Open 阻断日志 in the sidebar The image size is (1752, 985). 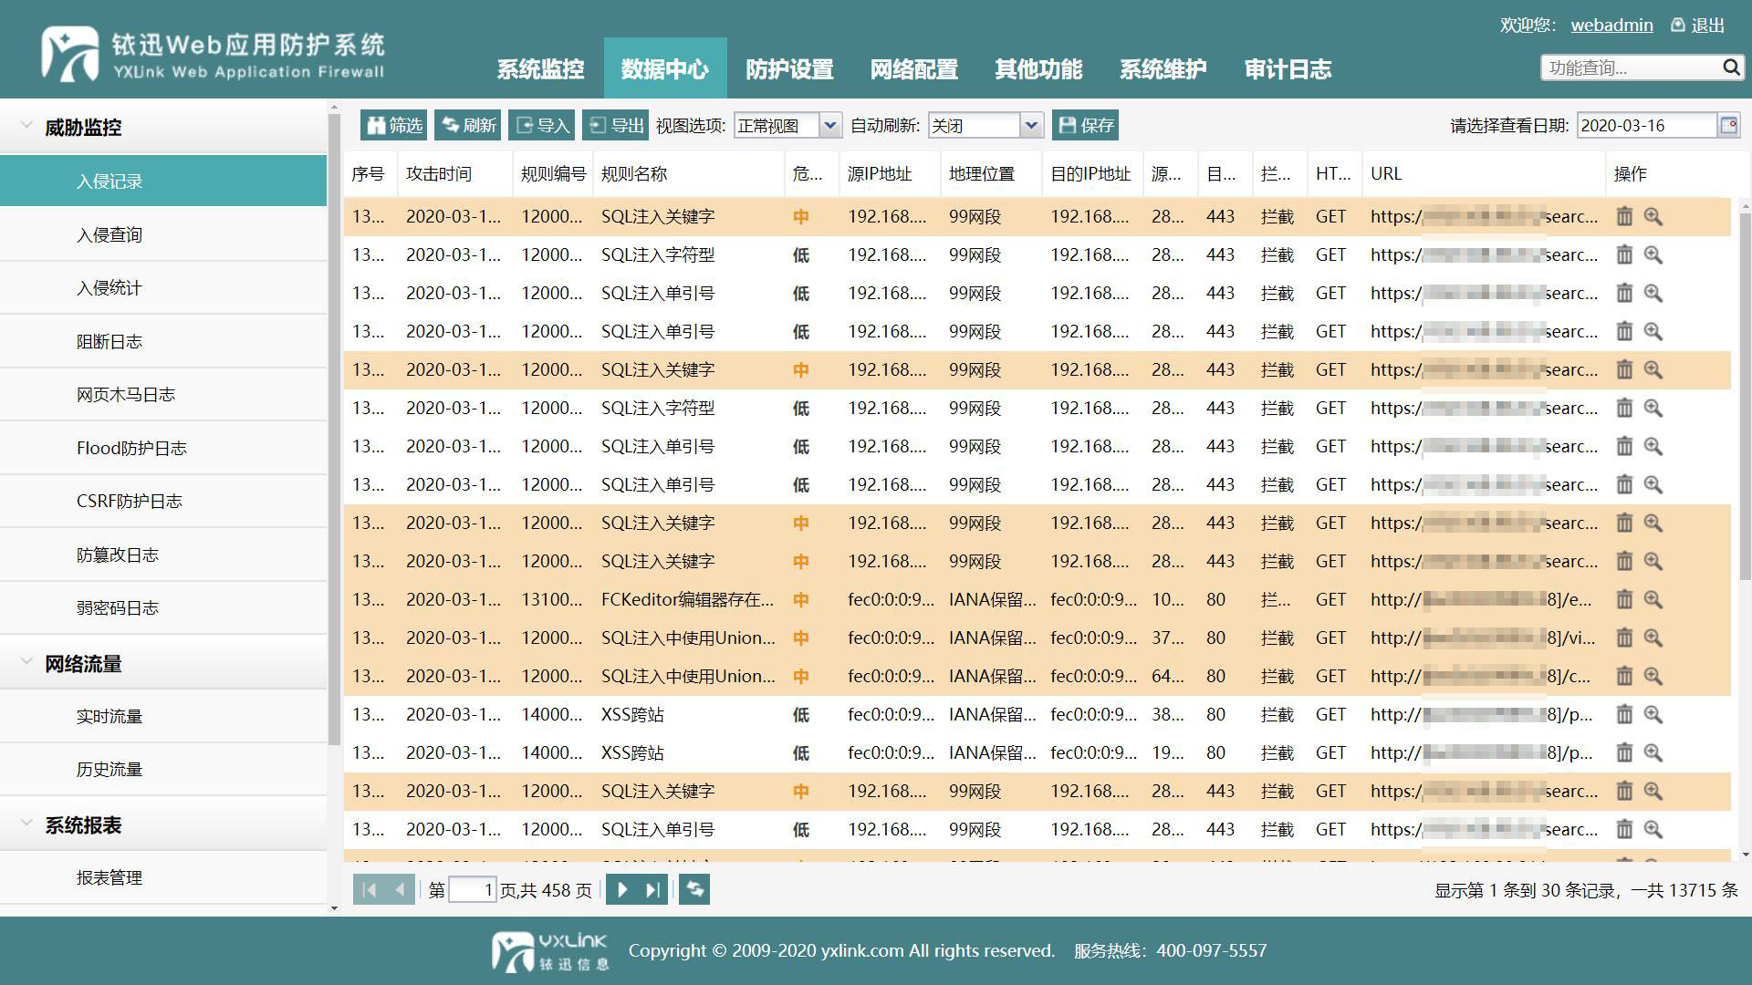[x=163, y=342]
